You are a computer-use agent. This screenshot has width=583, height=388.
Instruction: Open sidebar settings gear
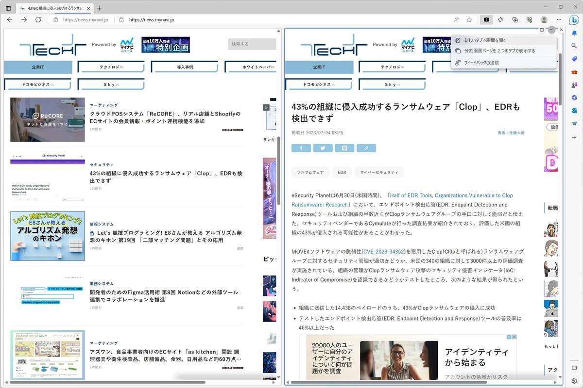[574, 381]
